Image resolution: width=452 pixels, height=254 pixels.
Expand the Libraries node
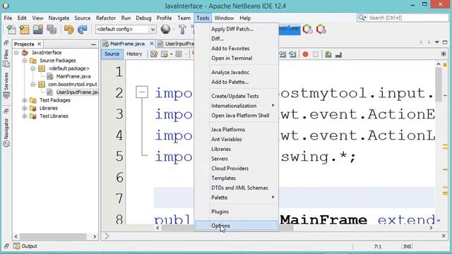pos(25,108)
